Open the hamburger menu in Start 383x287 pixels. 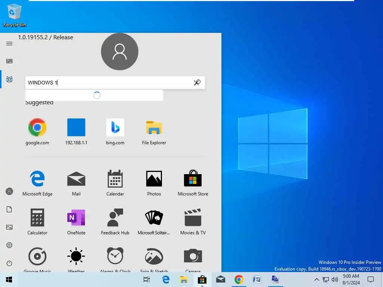coord(9,43)
